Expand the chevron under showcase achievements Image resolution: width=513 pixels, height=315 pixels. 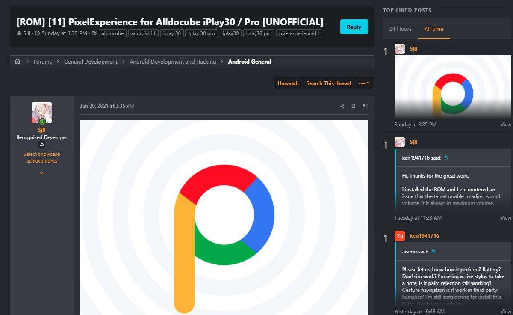tap(42, 173)
